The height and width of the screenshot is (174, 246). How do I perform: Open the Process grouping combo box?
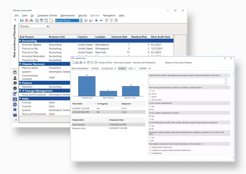34,26
